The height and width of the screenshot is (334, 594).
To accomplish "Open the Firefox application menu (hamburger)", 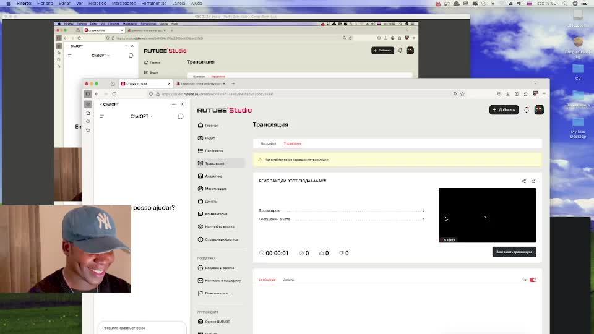I will pos(544,94).
